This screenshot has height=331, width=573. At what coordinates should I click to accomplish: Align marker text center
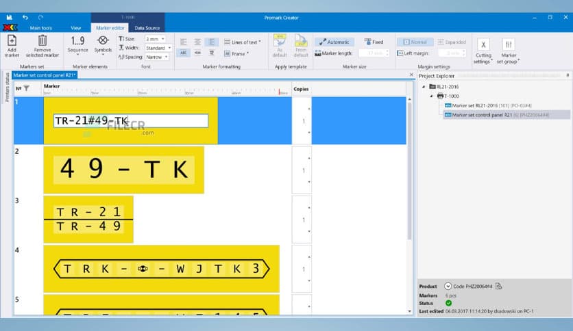click(197, 42)
